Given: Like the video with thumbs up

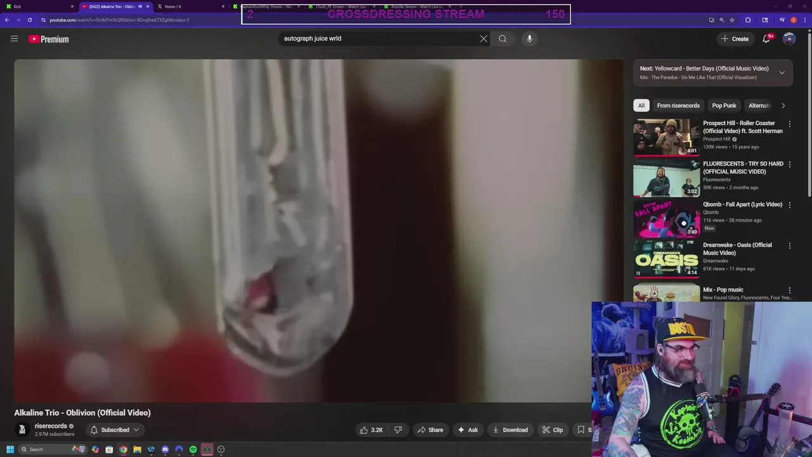Looking at the screenshot, I should click(371, 430).
